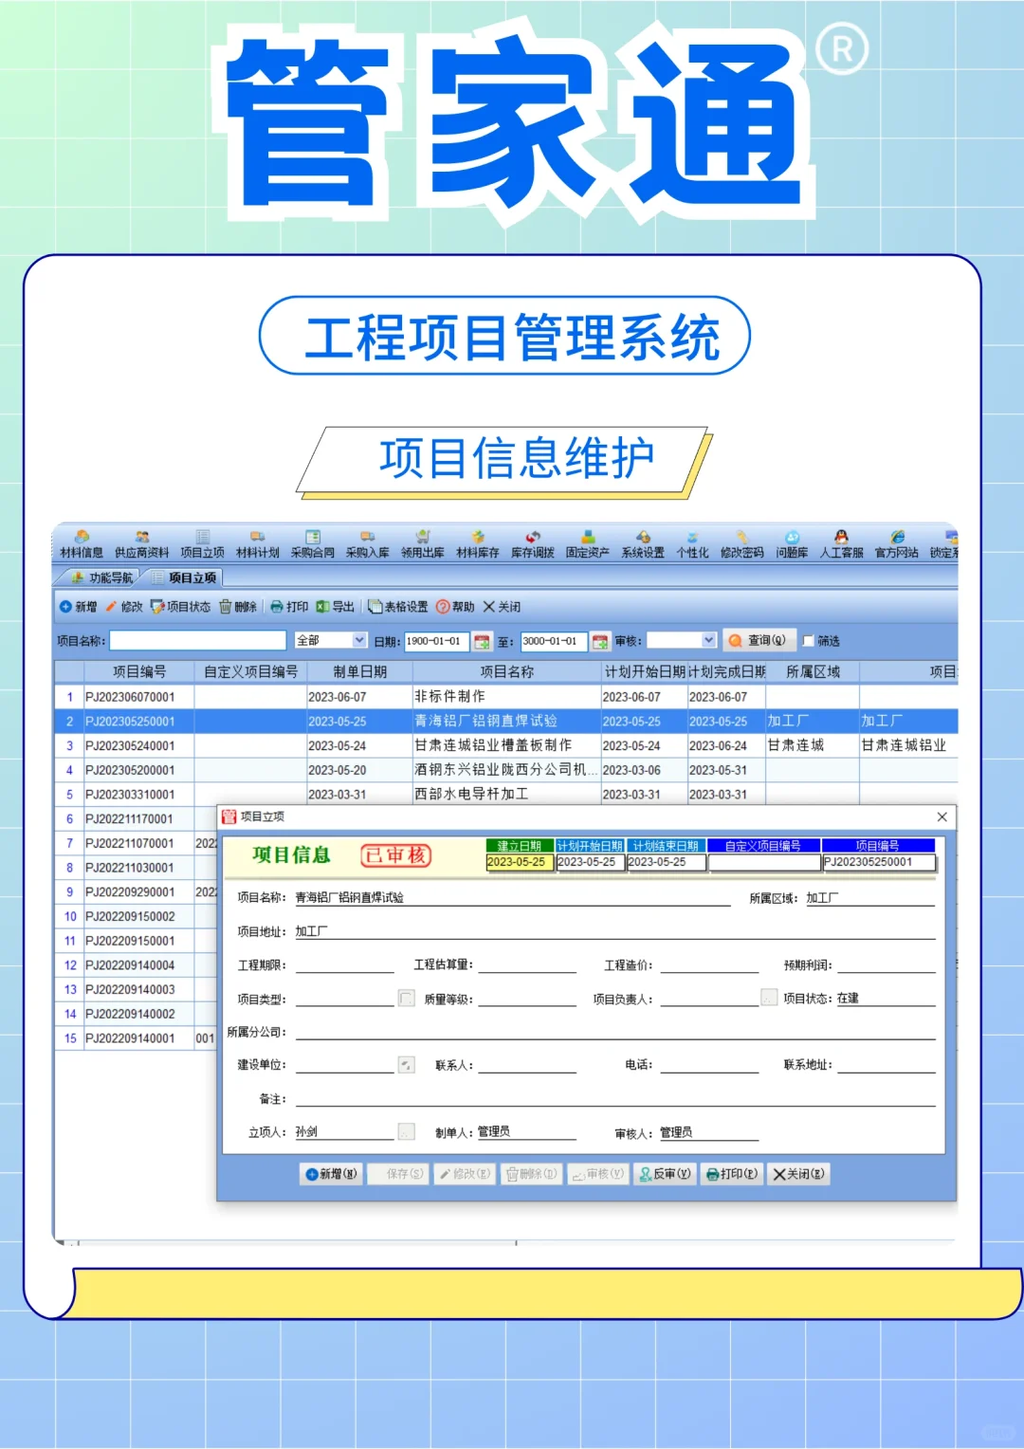The height and width of the screenshot is (1449, 1024).
Task: Open 库存调拨 stock transfer
Action: [x=532, y=544]
